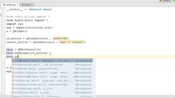
Task: Switch to the window.py tab
Action: tap(11, 5)
